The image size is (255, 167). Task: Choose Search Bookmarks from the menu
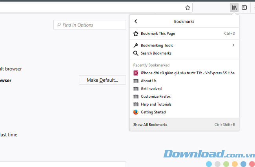(x=156, y=53)
